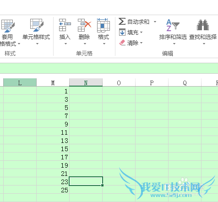Select column O header
The width and height of the screenshot is (218, 202).
click(119, 82)
